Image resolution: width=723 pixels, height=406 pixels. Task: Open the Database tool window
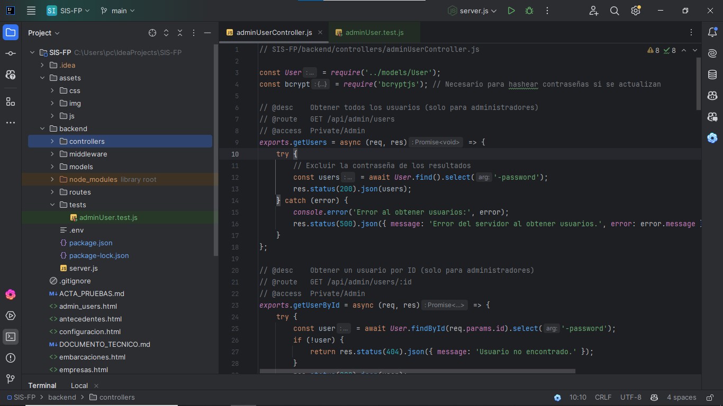pos(712,75)
